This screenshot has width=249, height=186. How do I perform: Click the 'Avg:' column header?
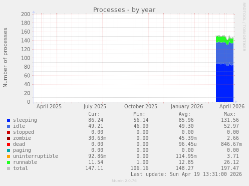[x=184, y=114]
